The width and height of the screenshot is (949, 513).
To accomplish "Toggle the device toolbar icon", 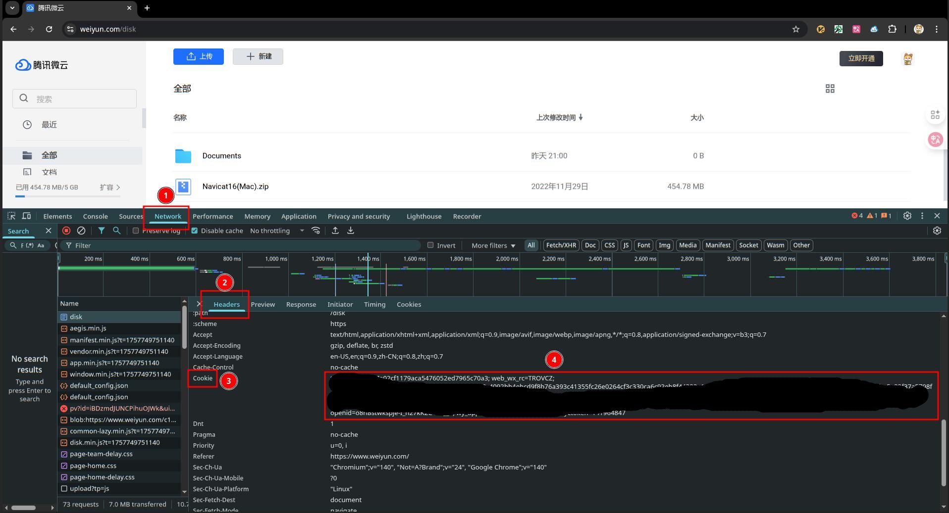I will coord(27,216).
